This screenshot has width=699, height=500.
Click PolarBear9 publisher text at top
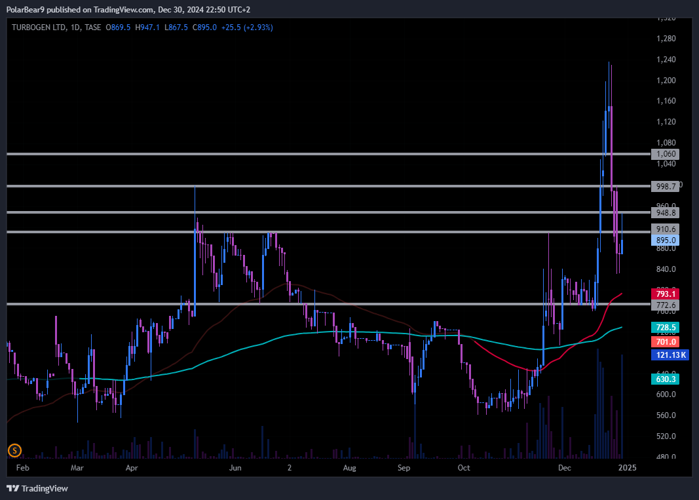coord(26,9)
